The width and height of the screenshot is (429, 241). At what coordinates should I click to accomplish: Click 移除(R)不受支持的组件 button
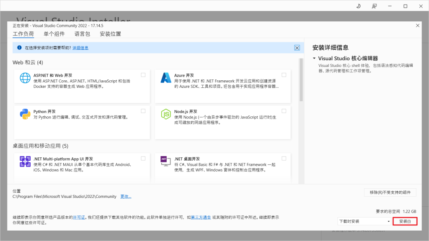click(390, 192)
